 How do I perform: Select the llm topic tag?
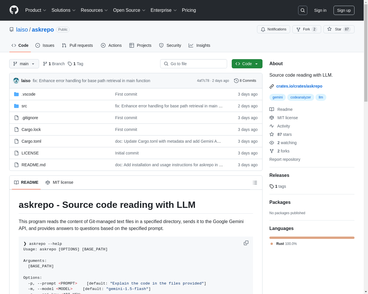pos(321,97)
